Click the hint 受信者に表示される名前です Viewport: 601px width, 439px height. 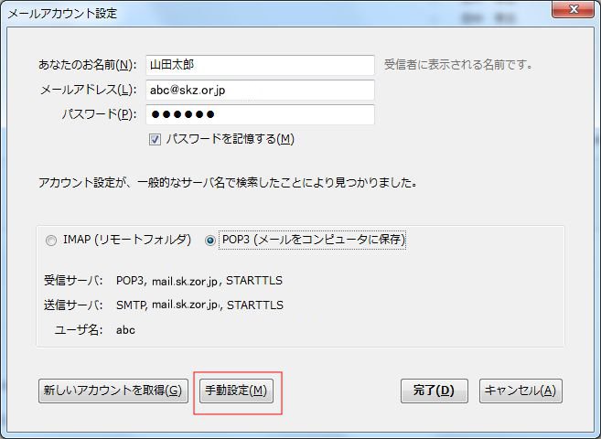pyautogui.click(x=458, y=65)
